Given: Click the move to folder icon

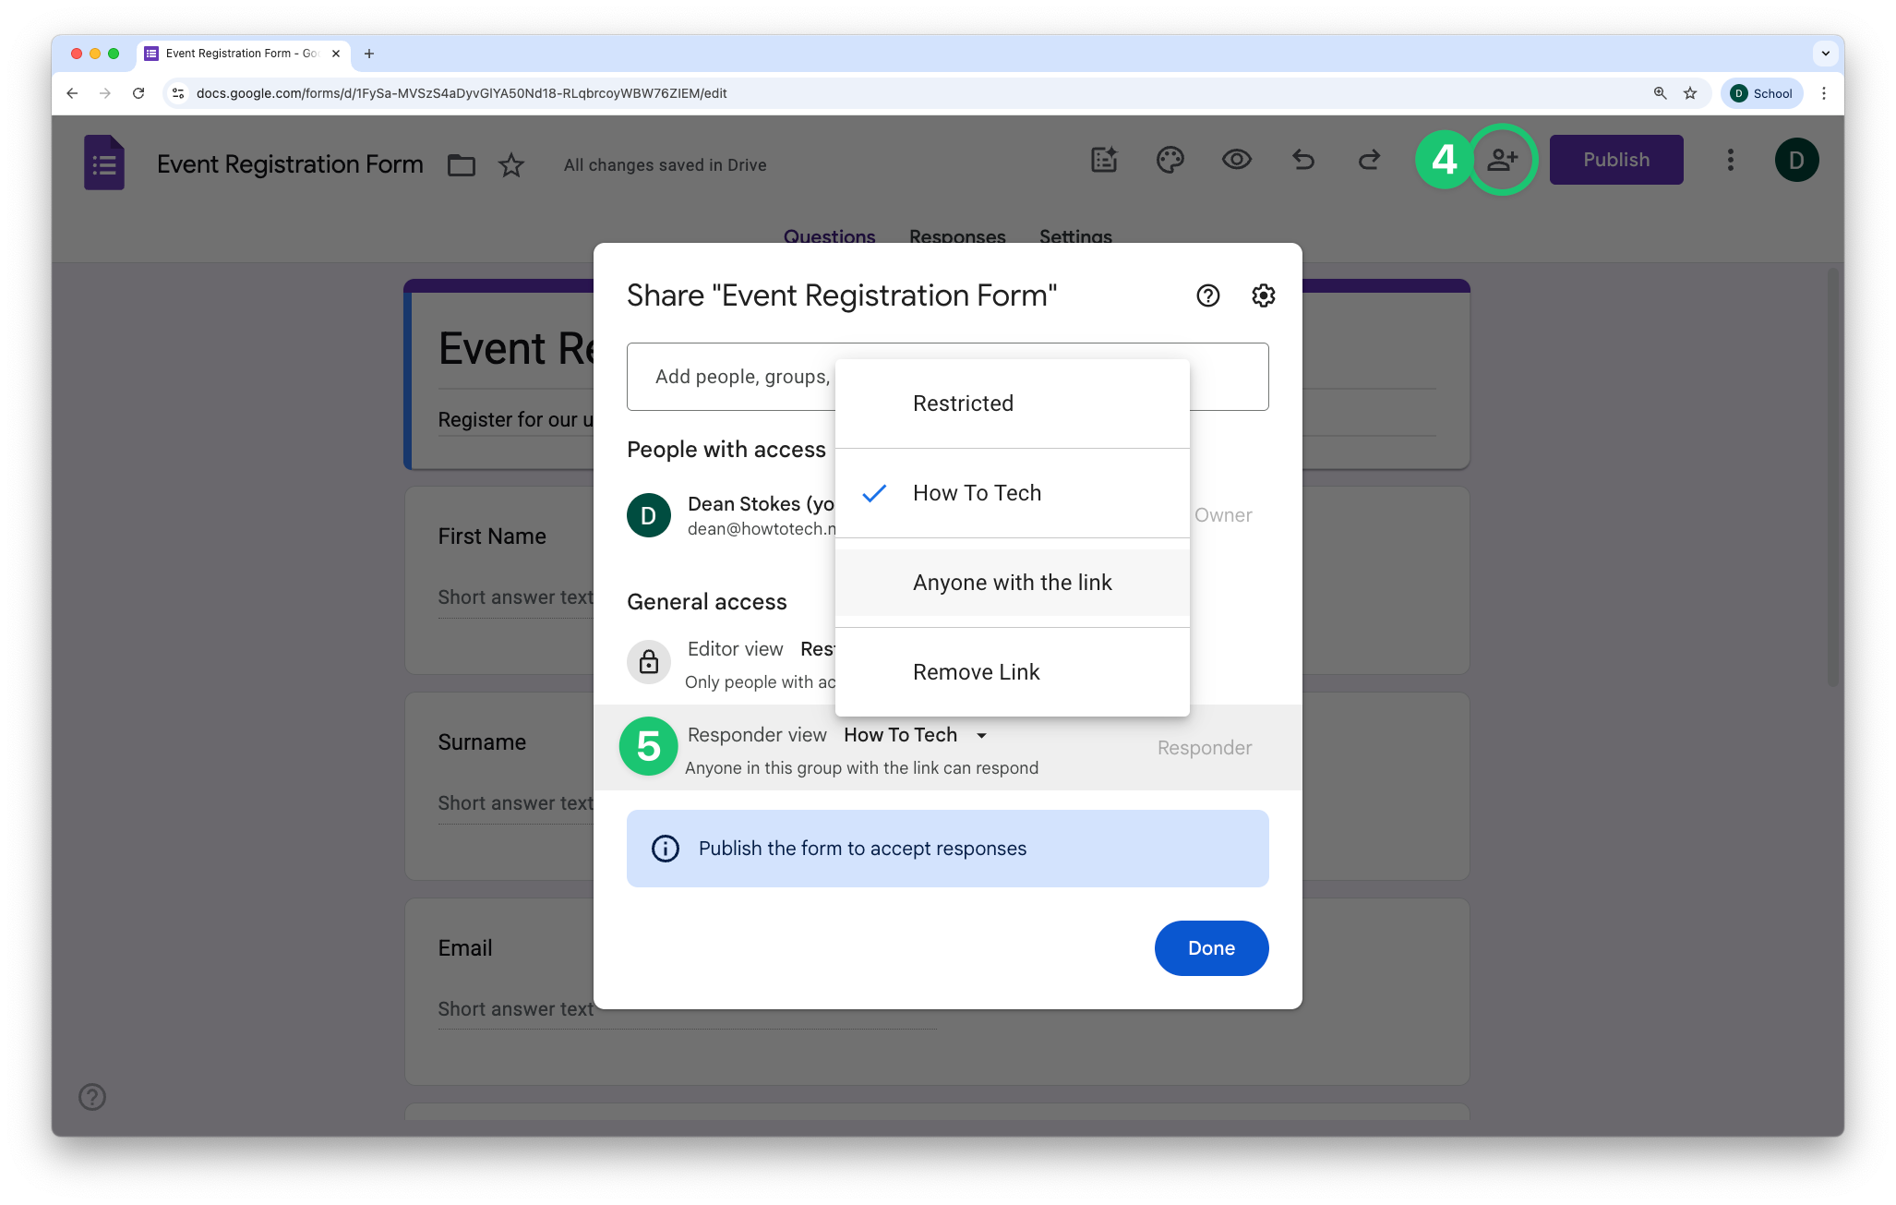Looking at the screenshot, I should [x=461, y=165].
